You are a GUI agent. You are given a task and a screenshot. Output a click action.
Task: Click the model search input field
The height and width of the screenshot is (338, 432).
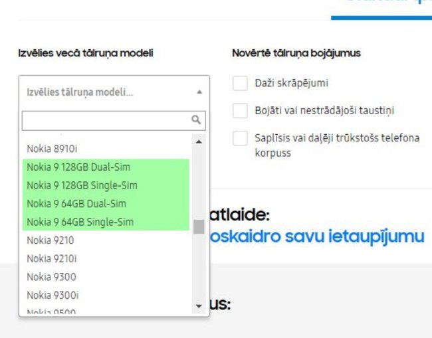pos(114,121)
